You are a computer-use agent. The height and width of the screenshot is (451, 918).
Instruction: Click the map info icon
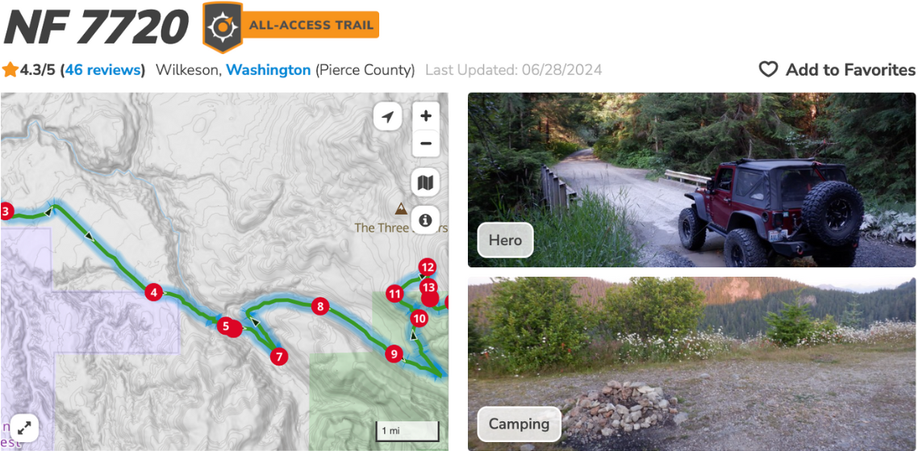click(426, 220)
